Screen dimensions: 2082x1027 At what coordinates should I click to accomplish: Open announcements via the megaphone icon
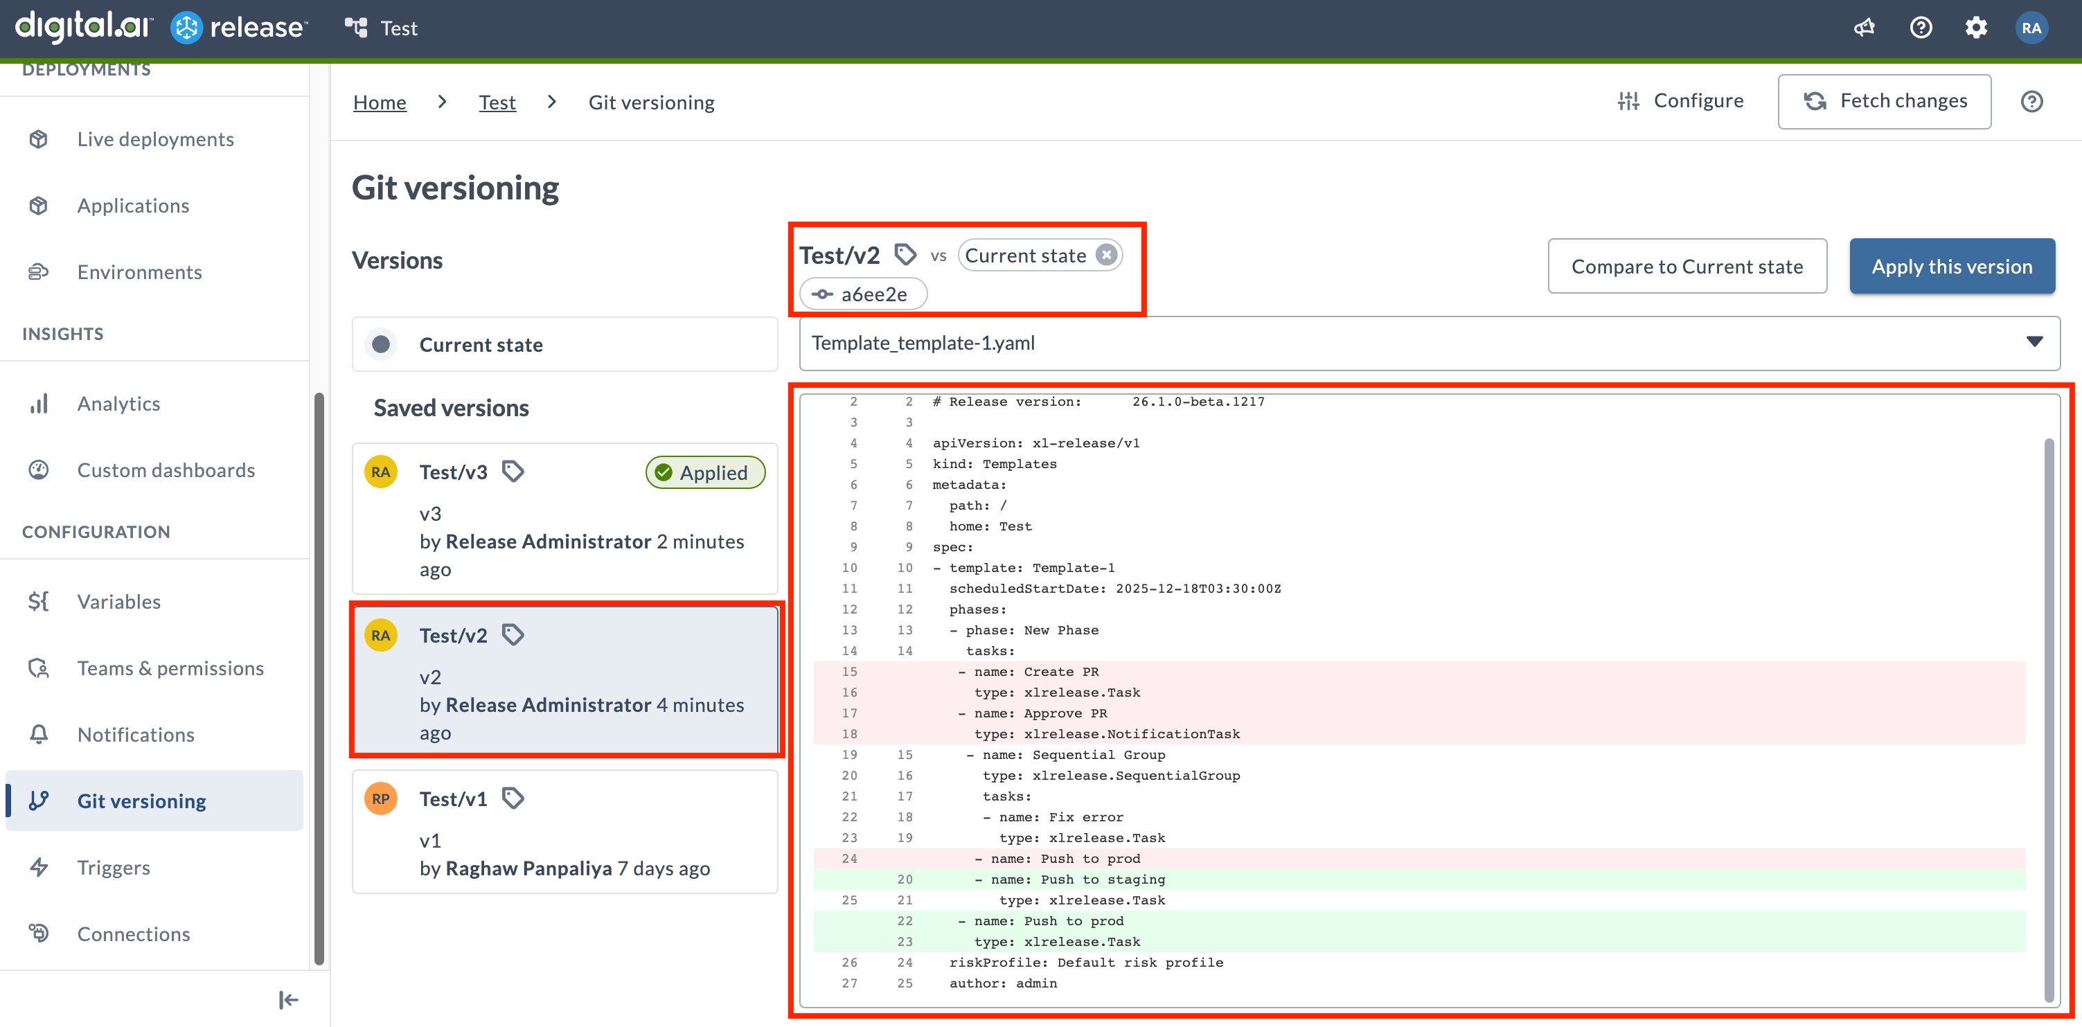click(x=1863, y=27)
